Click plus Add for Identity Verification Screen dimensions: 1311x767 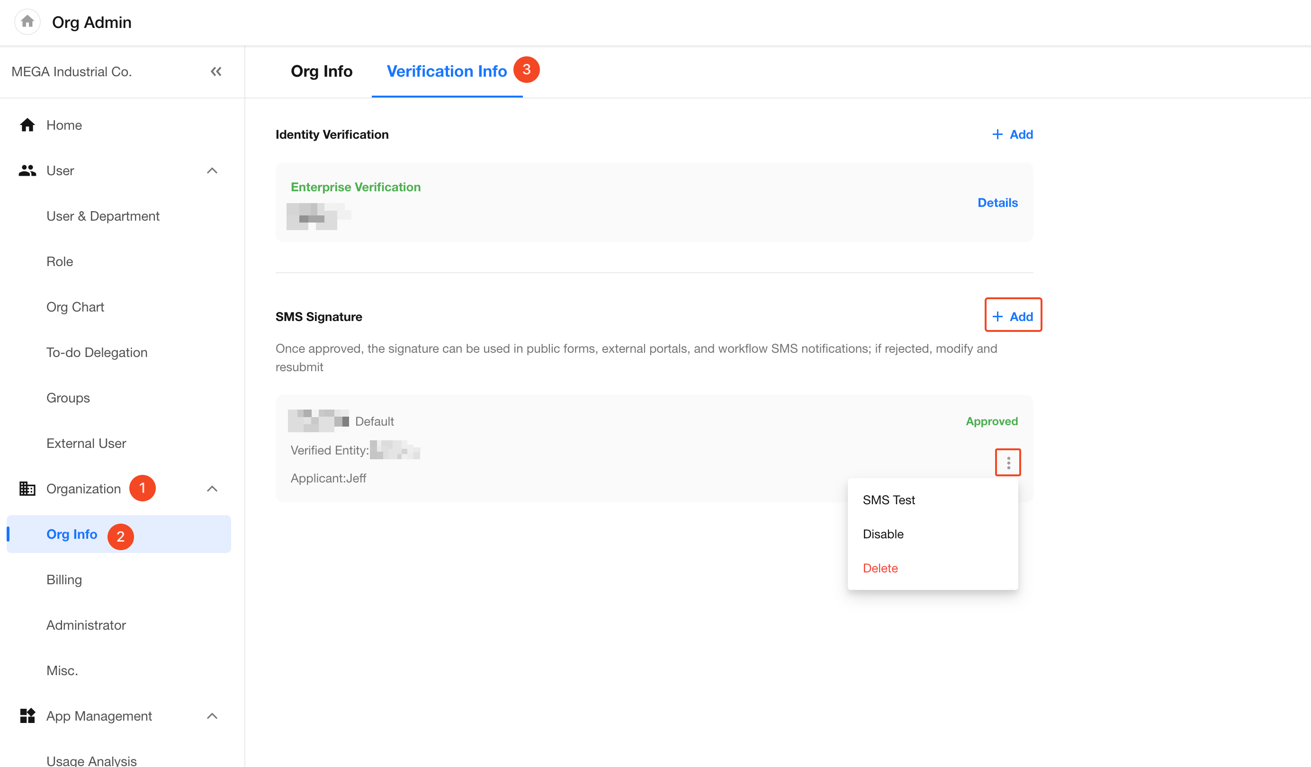[x=1013, y=134]
